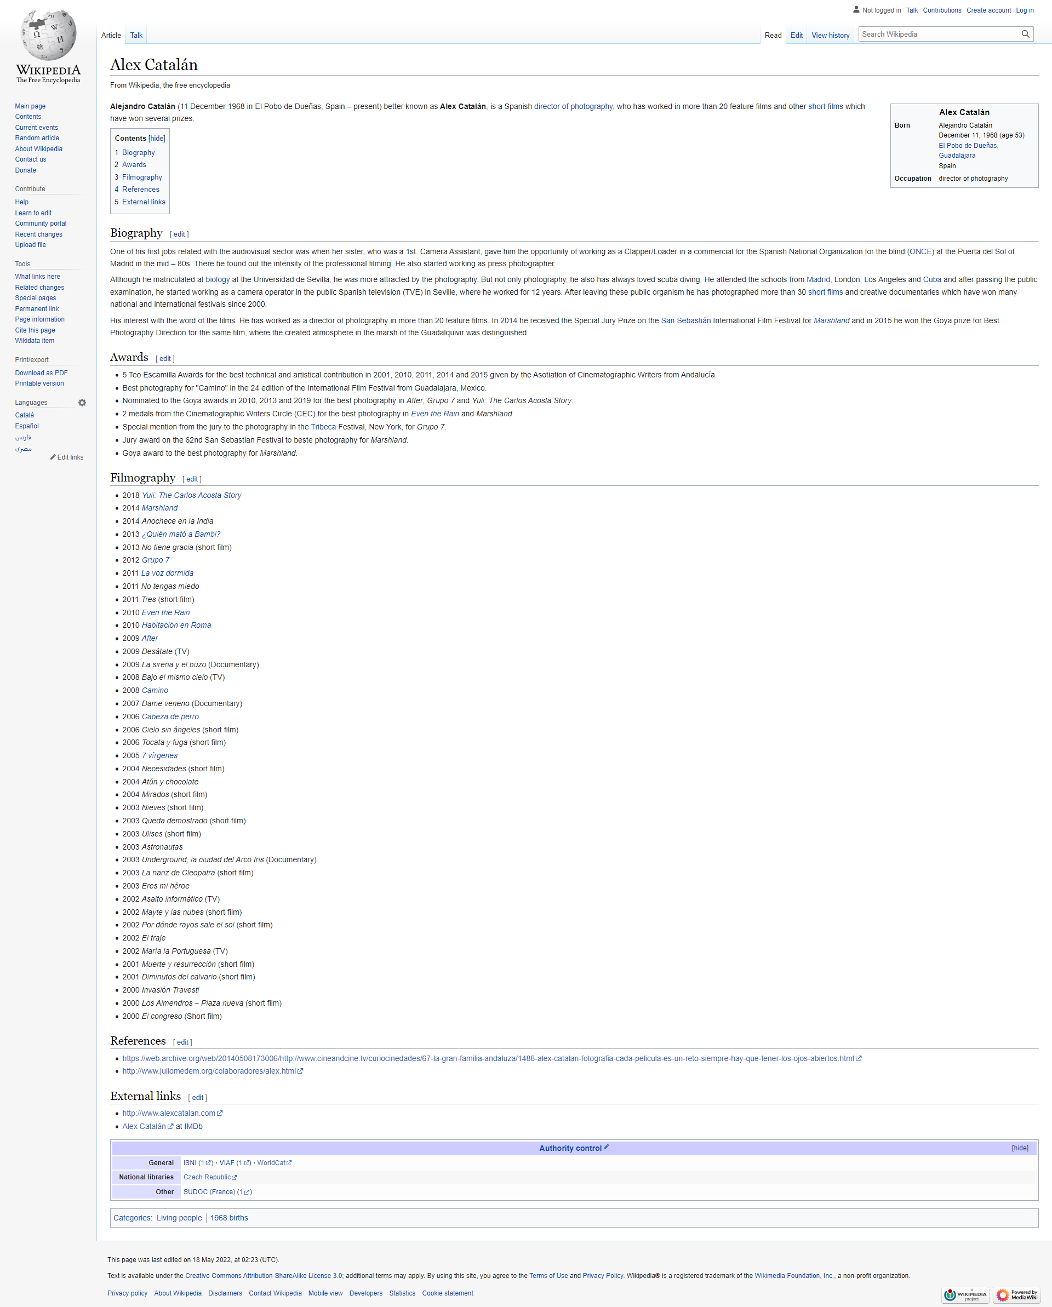
Task: Click the Authority control edit pencil icon
Action: coord(607,1147)
